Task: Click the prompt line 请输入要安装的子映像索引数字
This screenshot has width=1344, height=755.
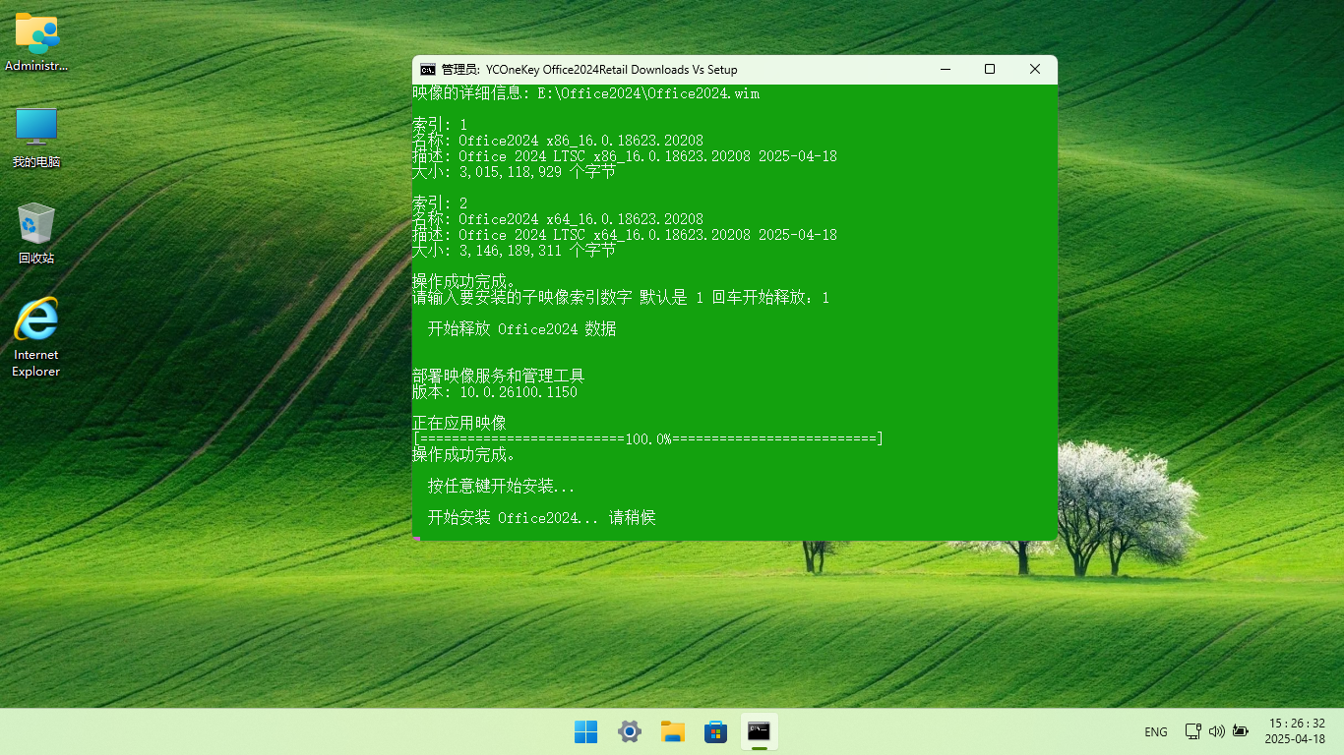Action: tap(621, 298)
